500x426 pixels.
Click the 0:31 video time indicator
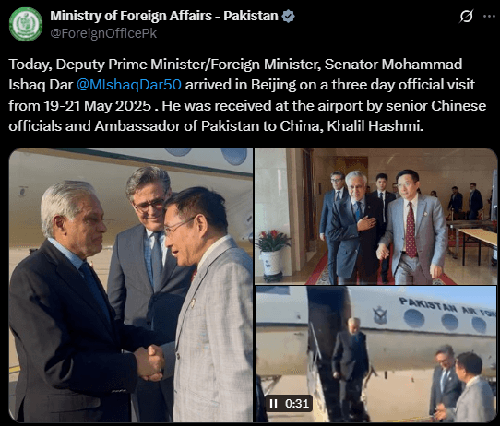(297, 403)
